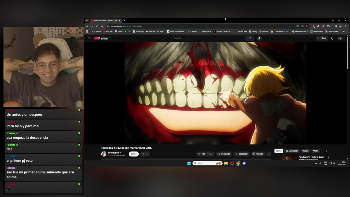Click the Compartir share button

(223, 154)
